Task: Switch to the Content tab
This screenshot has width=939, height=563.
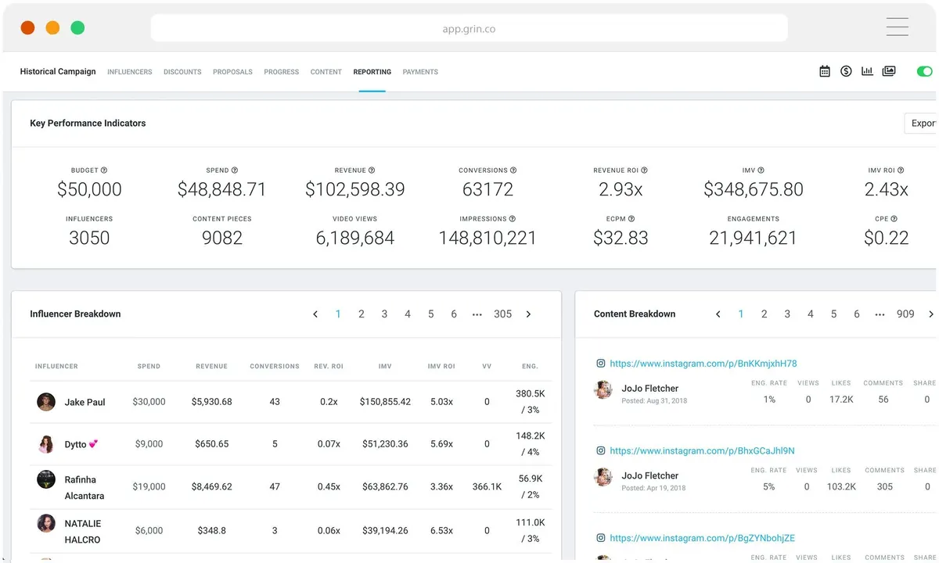Action: coord(326,72)
